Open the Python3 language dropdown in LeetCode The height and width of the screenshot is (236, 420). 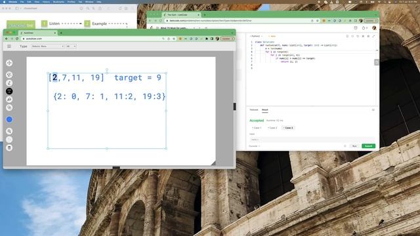coord(257,36)
